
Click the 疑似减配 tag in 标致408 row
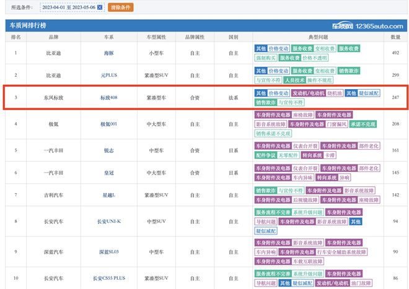(x=369, y=93)
